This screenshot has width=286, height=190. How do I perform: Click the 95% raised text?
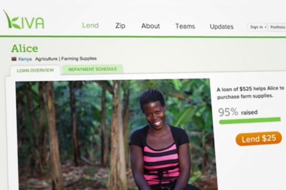point(238,112)
